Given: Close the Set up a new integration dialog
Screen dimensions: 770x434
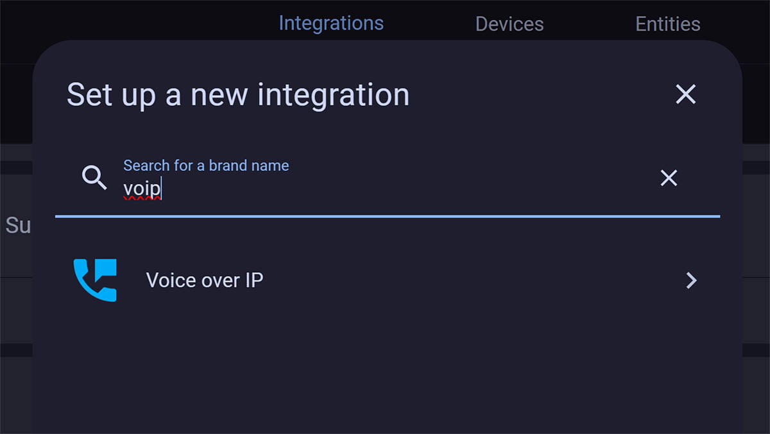Looking at the screenshot, I should [685, 94].
